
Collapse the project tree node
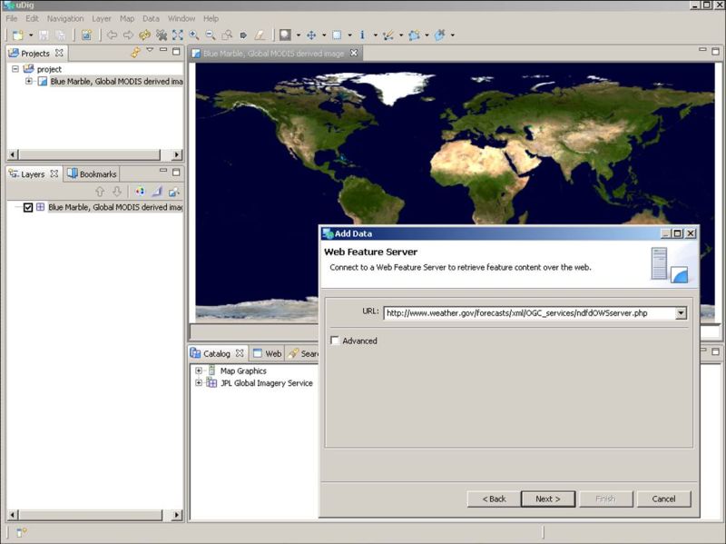click(15, 69)
